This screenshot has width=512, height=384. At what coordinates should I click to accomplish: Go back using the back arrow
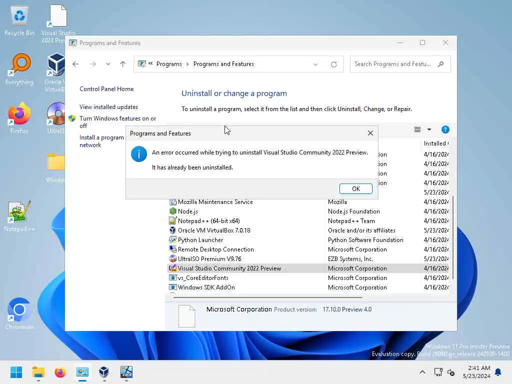pyautogui.click(x=75, y=64)
